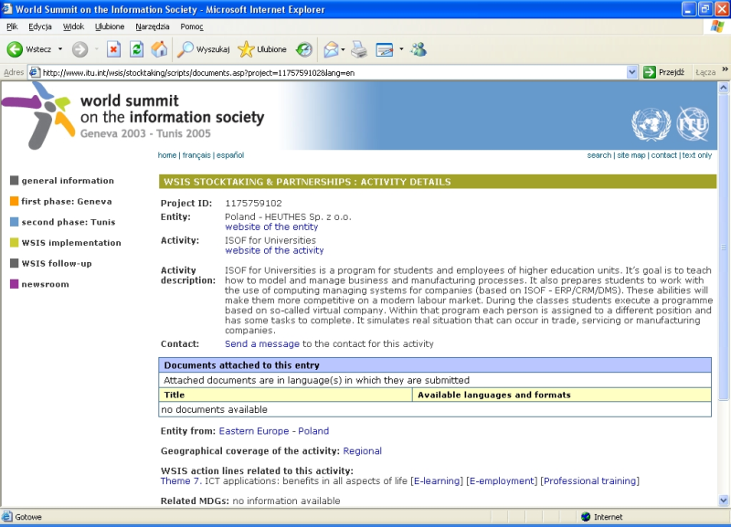Click Send a message link
This screenshot has width=731, height=527.
(262, 344)
